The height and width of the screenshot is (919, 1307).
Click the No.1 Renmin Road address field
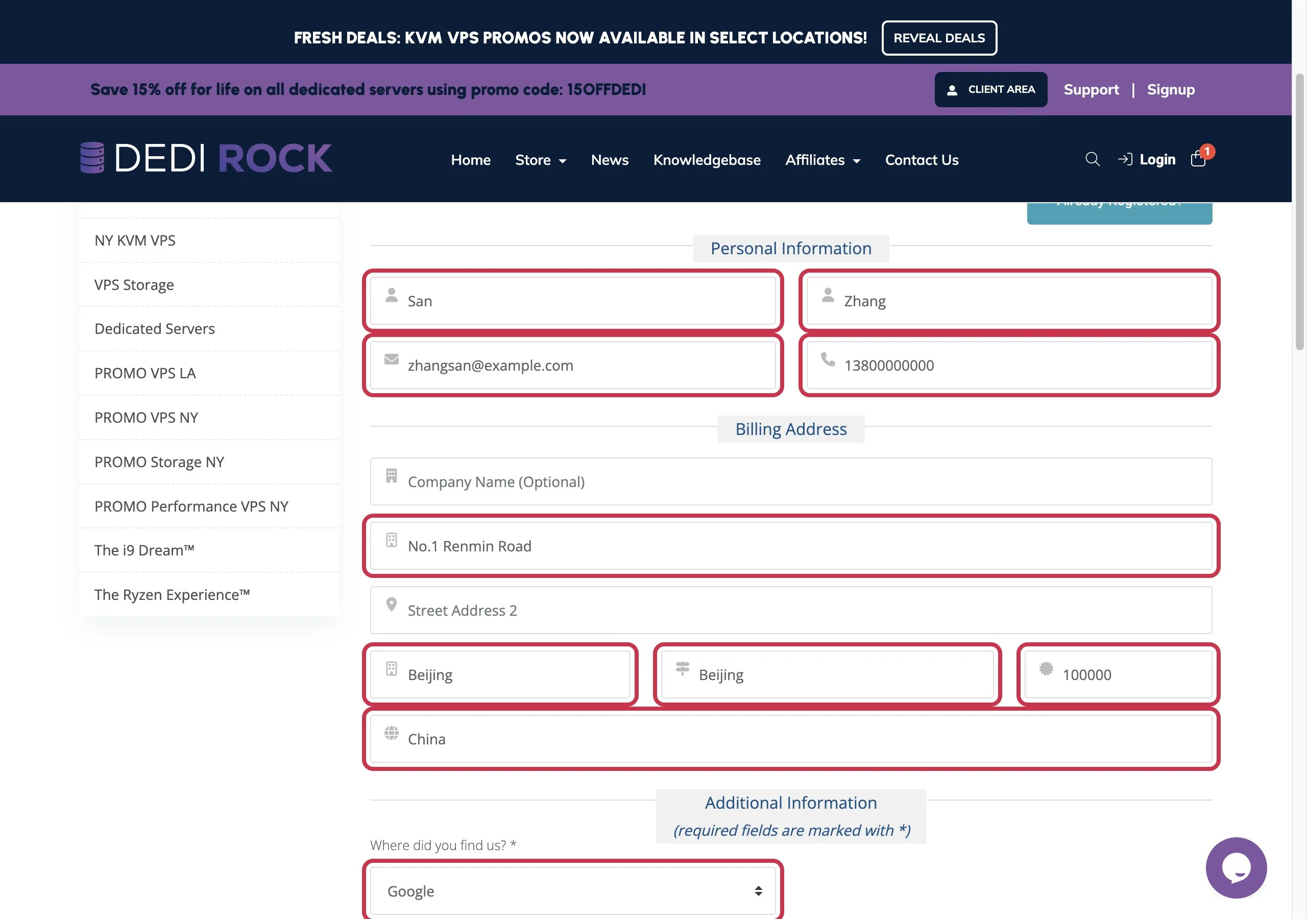pos(791,545)
